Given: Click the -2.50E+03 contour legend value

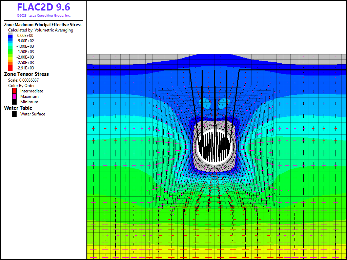Looking at the screenshot, I should click(25, 63).
